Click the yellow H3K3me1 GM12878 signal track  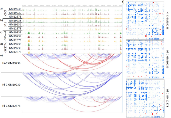(x=72, y=40)
